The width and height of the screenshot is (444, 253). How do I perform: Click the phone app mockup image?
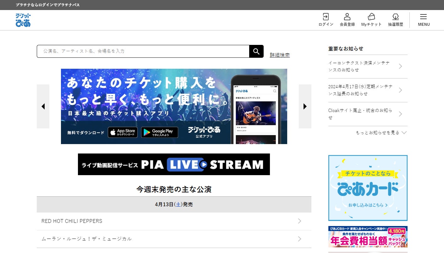256,110
